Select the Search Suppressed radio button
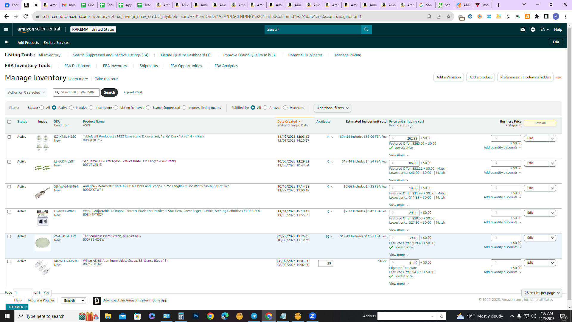 (x=148, y=108)
